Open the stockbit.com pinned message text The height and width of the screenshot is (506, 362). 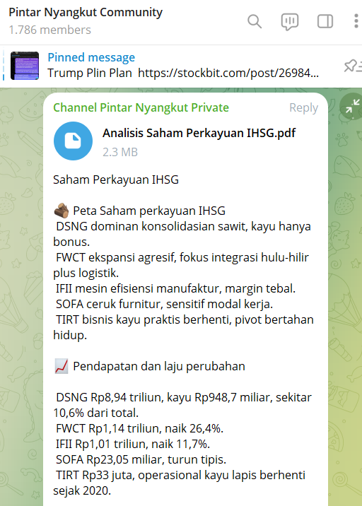(183, 73)
